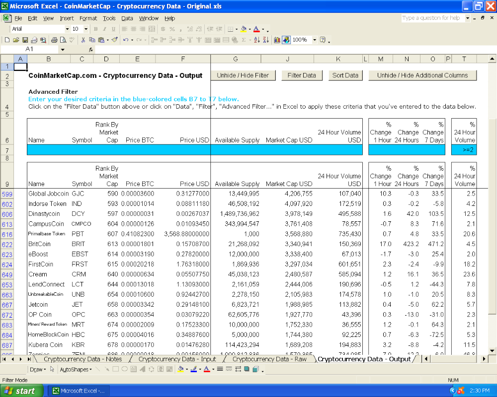Click the Excel workbook control icon
The image size is (497, 397).
[6, 18]
